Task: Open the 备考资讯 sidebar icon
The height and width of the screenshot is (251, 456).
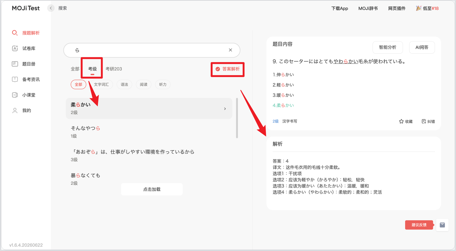Action: point(15,80)
